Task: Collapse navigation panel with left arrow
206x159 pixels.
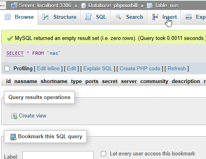Action: [2, 6]
